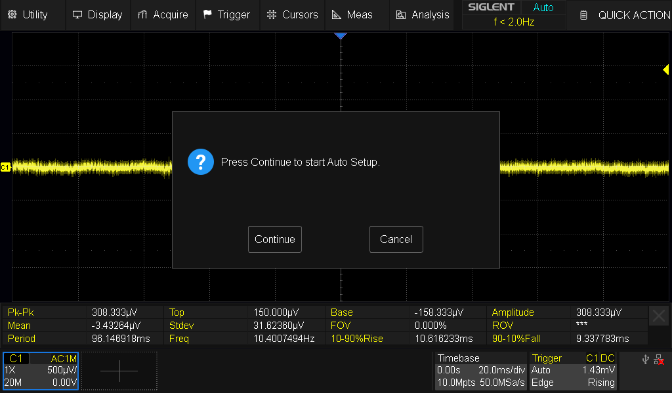The image size is (672, 393).
Task: Open the Timebase settings panel
Action: coord(480,371)
